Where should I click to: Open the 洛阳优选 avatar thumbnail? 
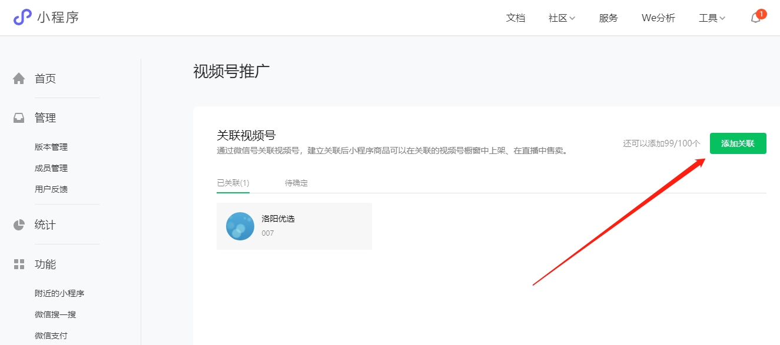(x=240, y=226)
